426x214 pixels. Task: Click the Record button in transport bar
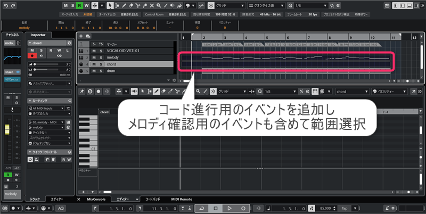click(x=243, y=208)
